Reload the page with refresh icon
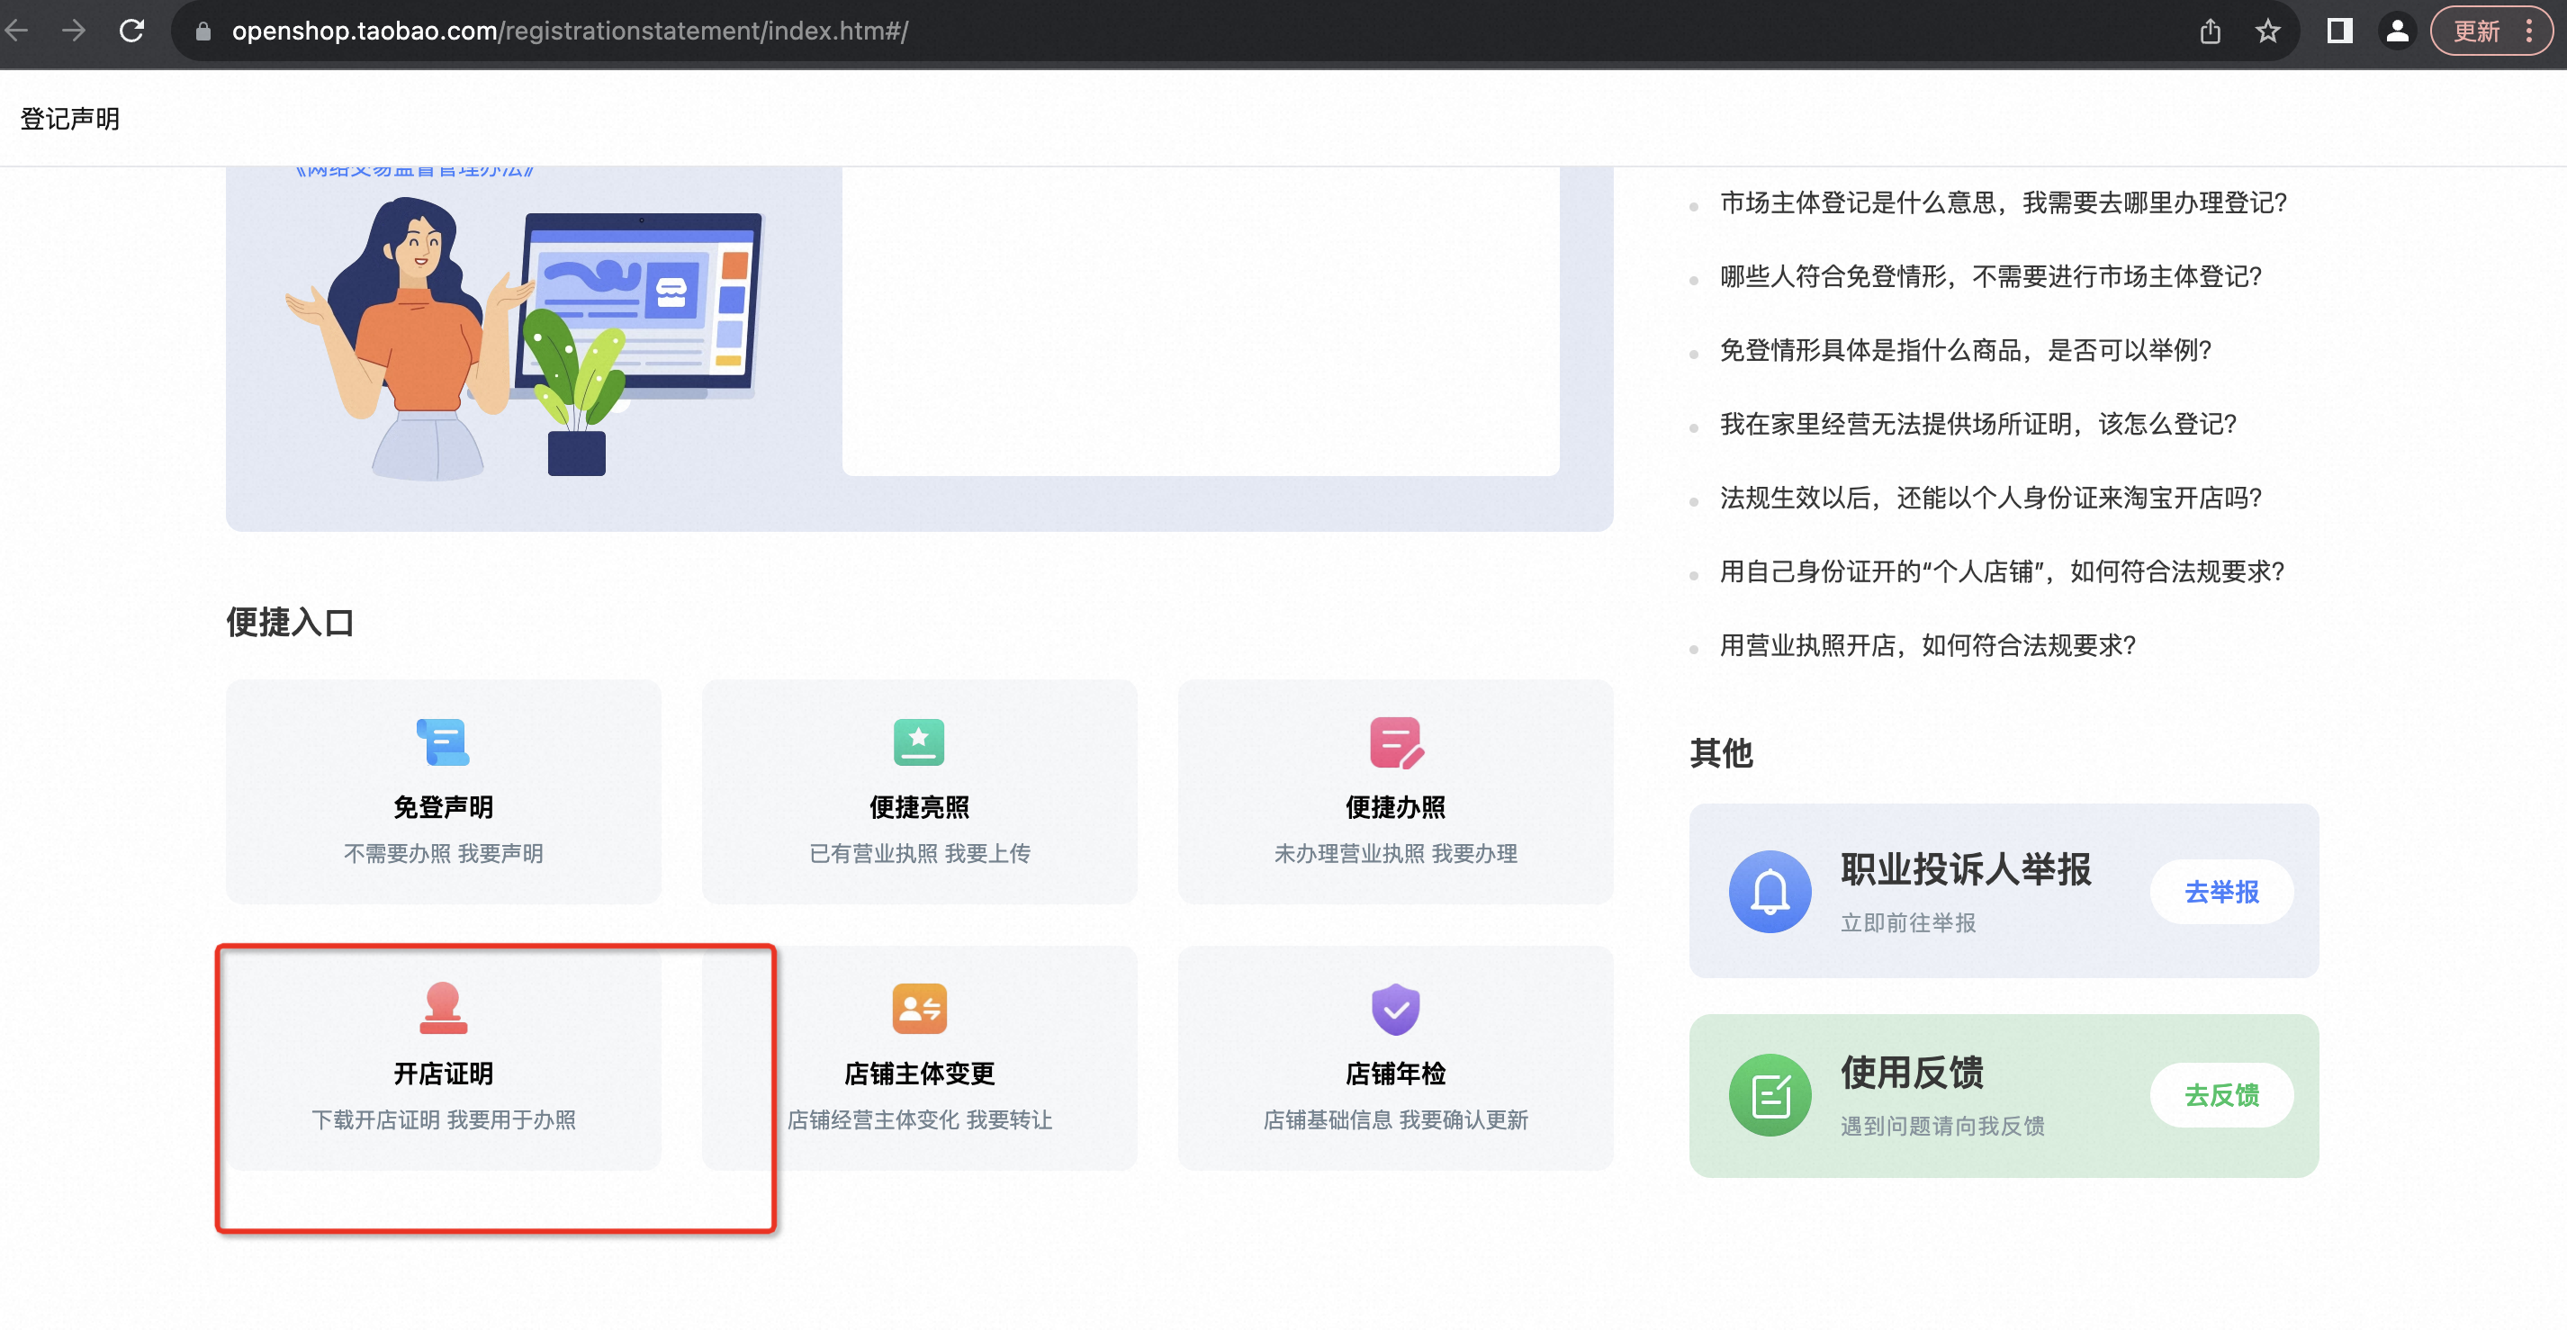2567x1330 pixels. pos(131,31)
